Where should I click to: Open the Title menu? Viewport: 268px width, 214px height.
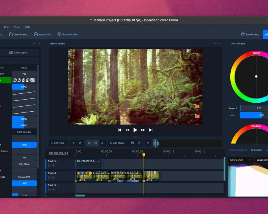point(6,27)
